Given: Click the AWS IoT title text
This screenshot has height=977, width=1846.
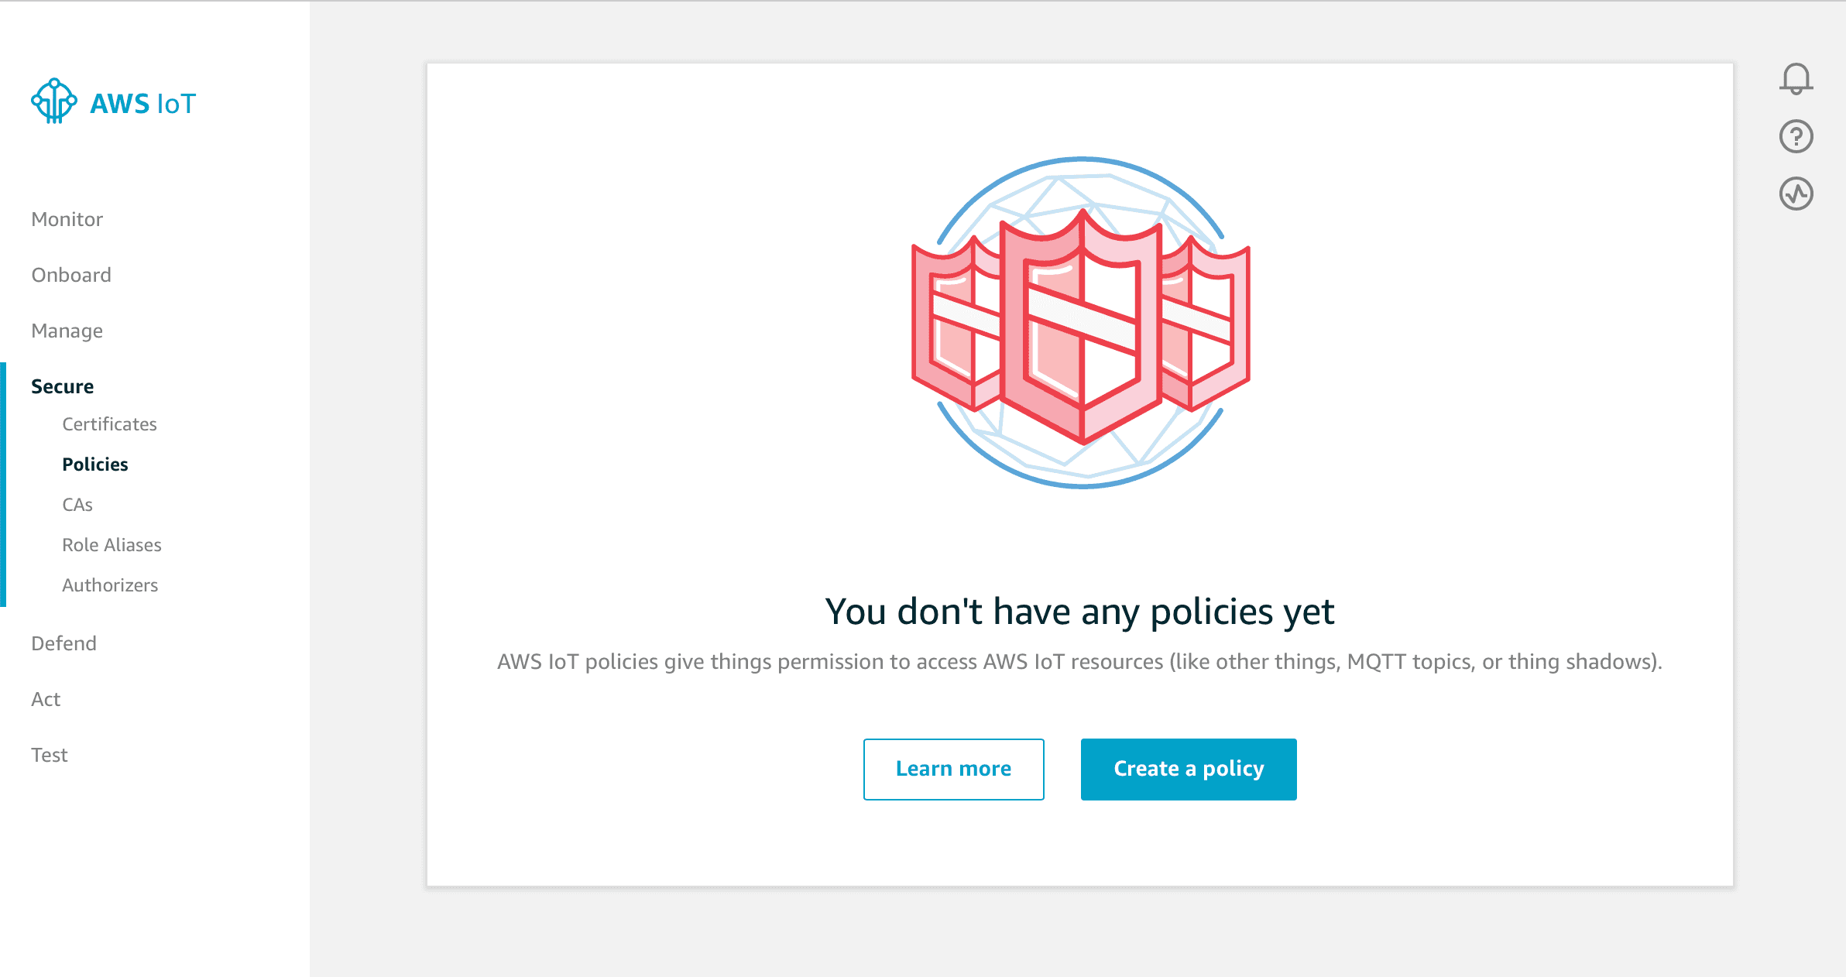Looking at the screenshot, I should coord(143,104).
